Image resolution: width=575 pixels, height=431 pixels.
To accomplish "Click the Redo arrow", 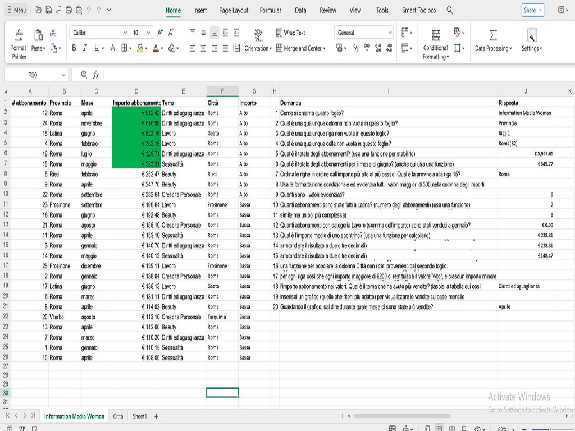I will 99,10.
